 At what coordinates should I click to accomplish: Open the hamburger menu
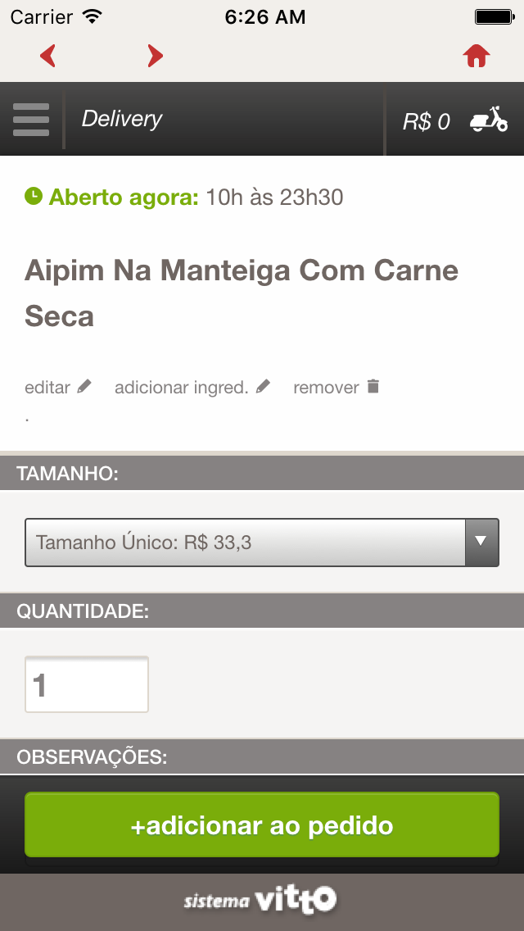pos(31,120)
